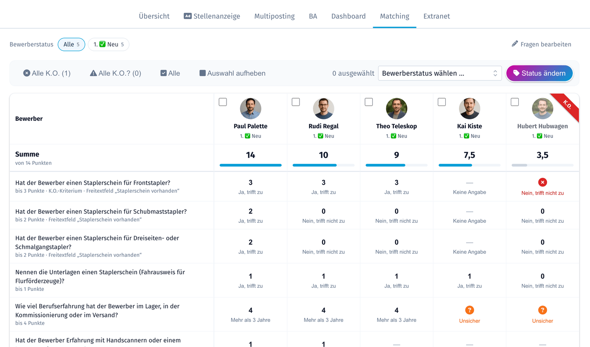Screen dimensions: 590x347
Task: Click Kai Kiste's Keine Angabe for Frontstapler
Action: (470, 192)
